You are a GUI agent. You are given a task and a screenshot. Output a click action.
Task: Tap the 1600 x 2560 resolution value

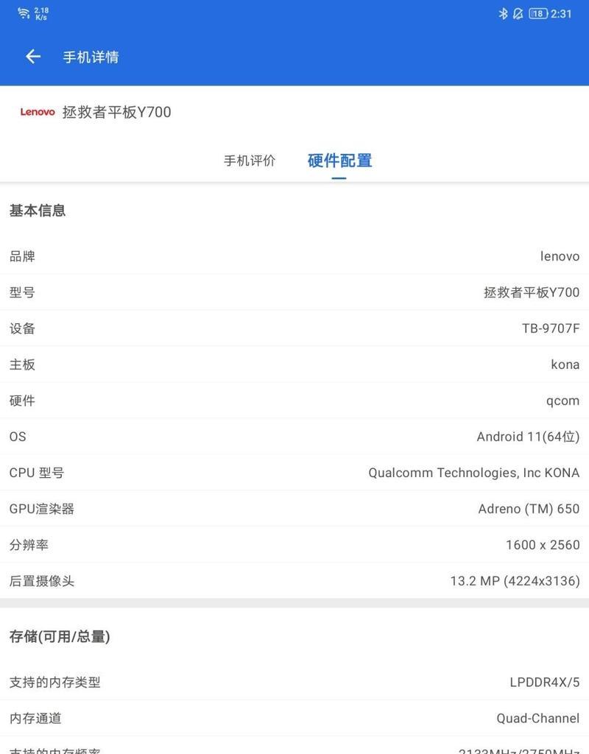[x=543, y=545]
